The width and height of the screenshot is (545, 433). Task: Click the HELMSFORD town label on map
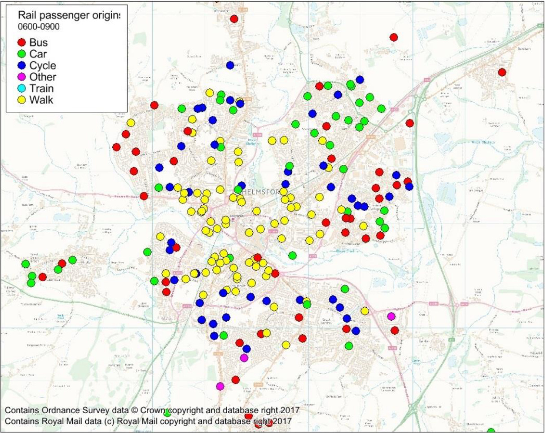(261, 192)
